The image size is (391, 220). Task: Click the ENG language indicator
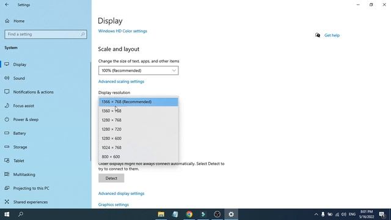352,215
